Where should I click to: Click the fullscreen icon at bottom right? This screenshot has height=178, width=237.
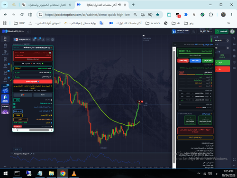234,159
